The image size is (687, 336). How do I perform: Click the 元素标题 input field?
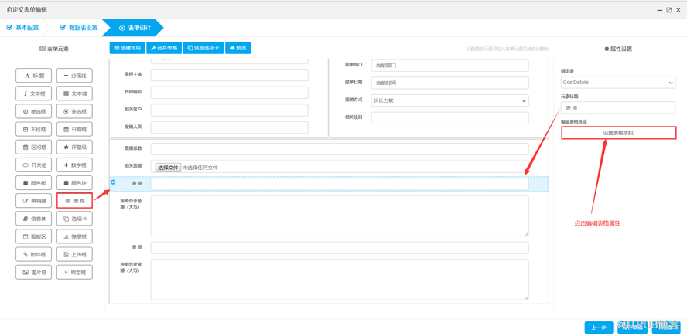617,108
